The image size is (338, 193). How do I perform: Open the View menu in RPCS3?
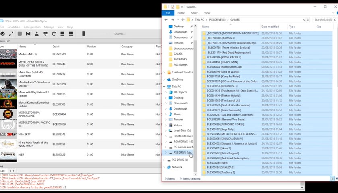click(60, 27)
